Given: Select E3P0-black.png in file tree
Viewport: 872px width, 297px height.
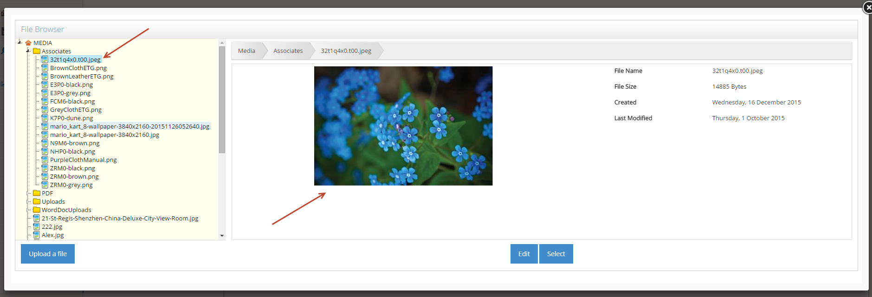Looking at the screenshot, I should (71, 84).
